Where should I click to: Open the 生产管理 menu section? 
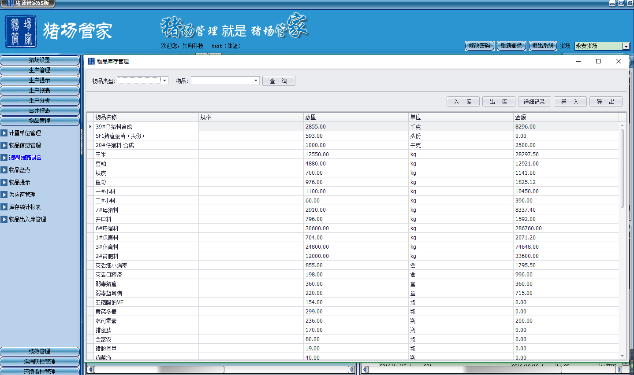click(40, 70)
